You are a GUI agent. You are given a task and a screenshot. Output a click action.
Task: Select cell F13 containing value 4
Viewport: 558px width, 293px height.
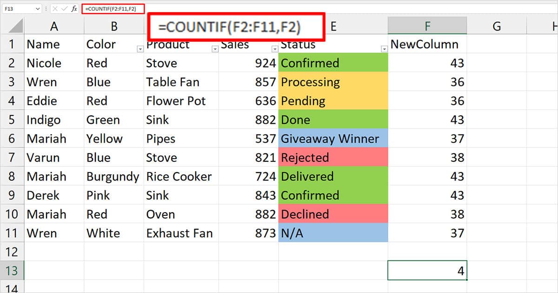click(427, 270)
